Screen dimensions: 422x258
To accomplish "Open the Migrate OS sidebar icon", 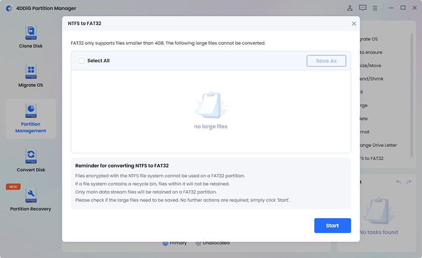I will tap(31, 71).
